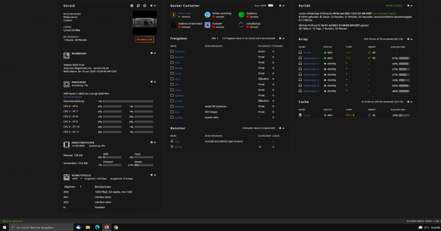Screen dimensions: 441x231
Task: Click the server case thumbnail image
Action: coord(145,23)
